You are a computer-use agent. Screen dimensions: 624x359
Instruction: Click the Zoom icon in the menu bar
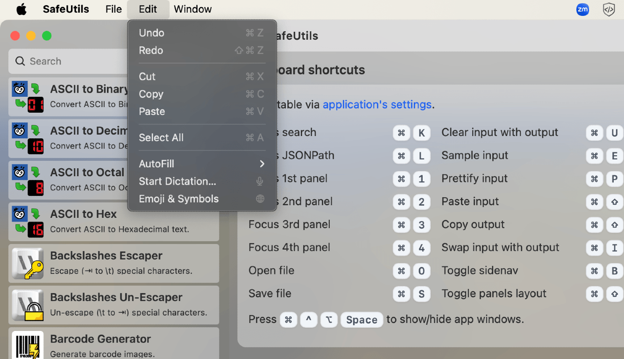[x=582, y=9]
